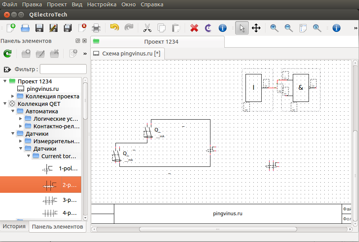
Task: Click the Zoom in magnifier
Action: coord(274,28)
